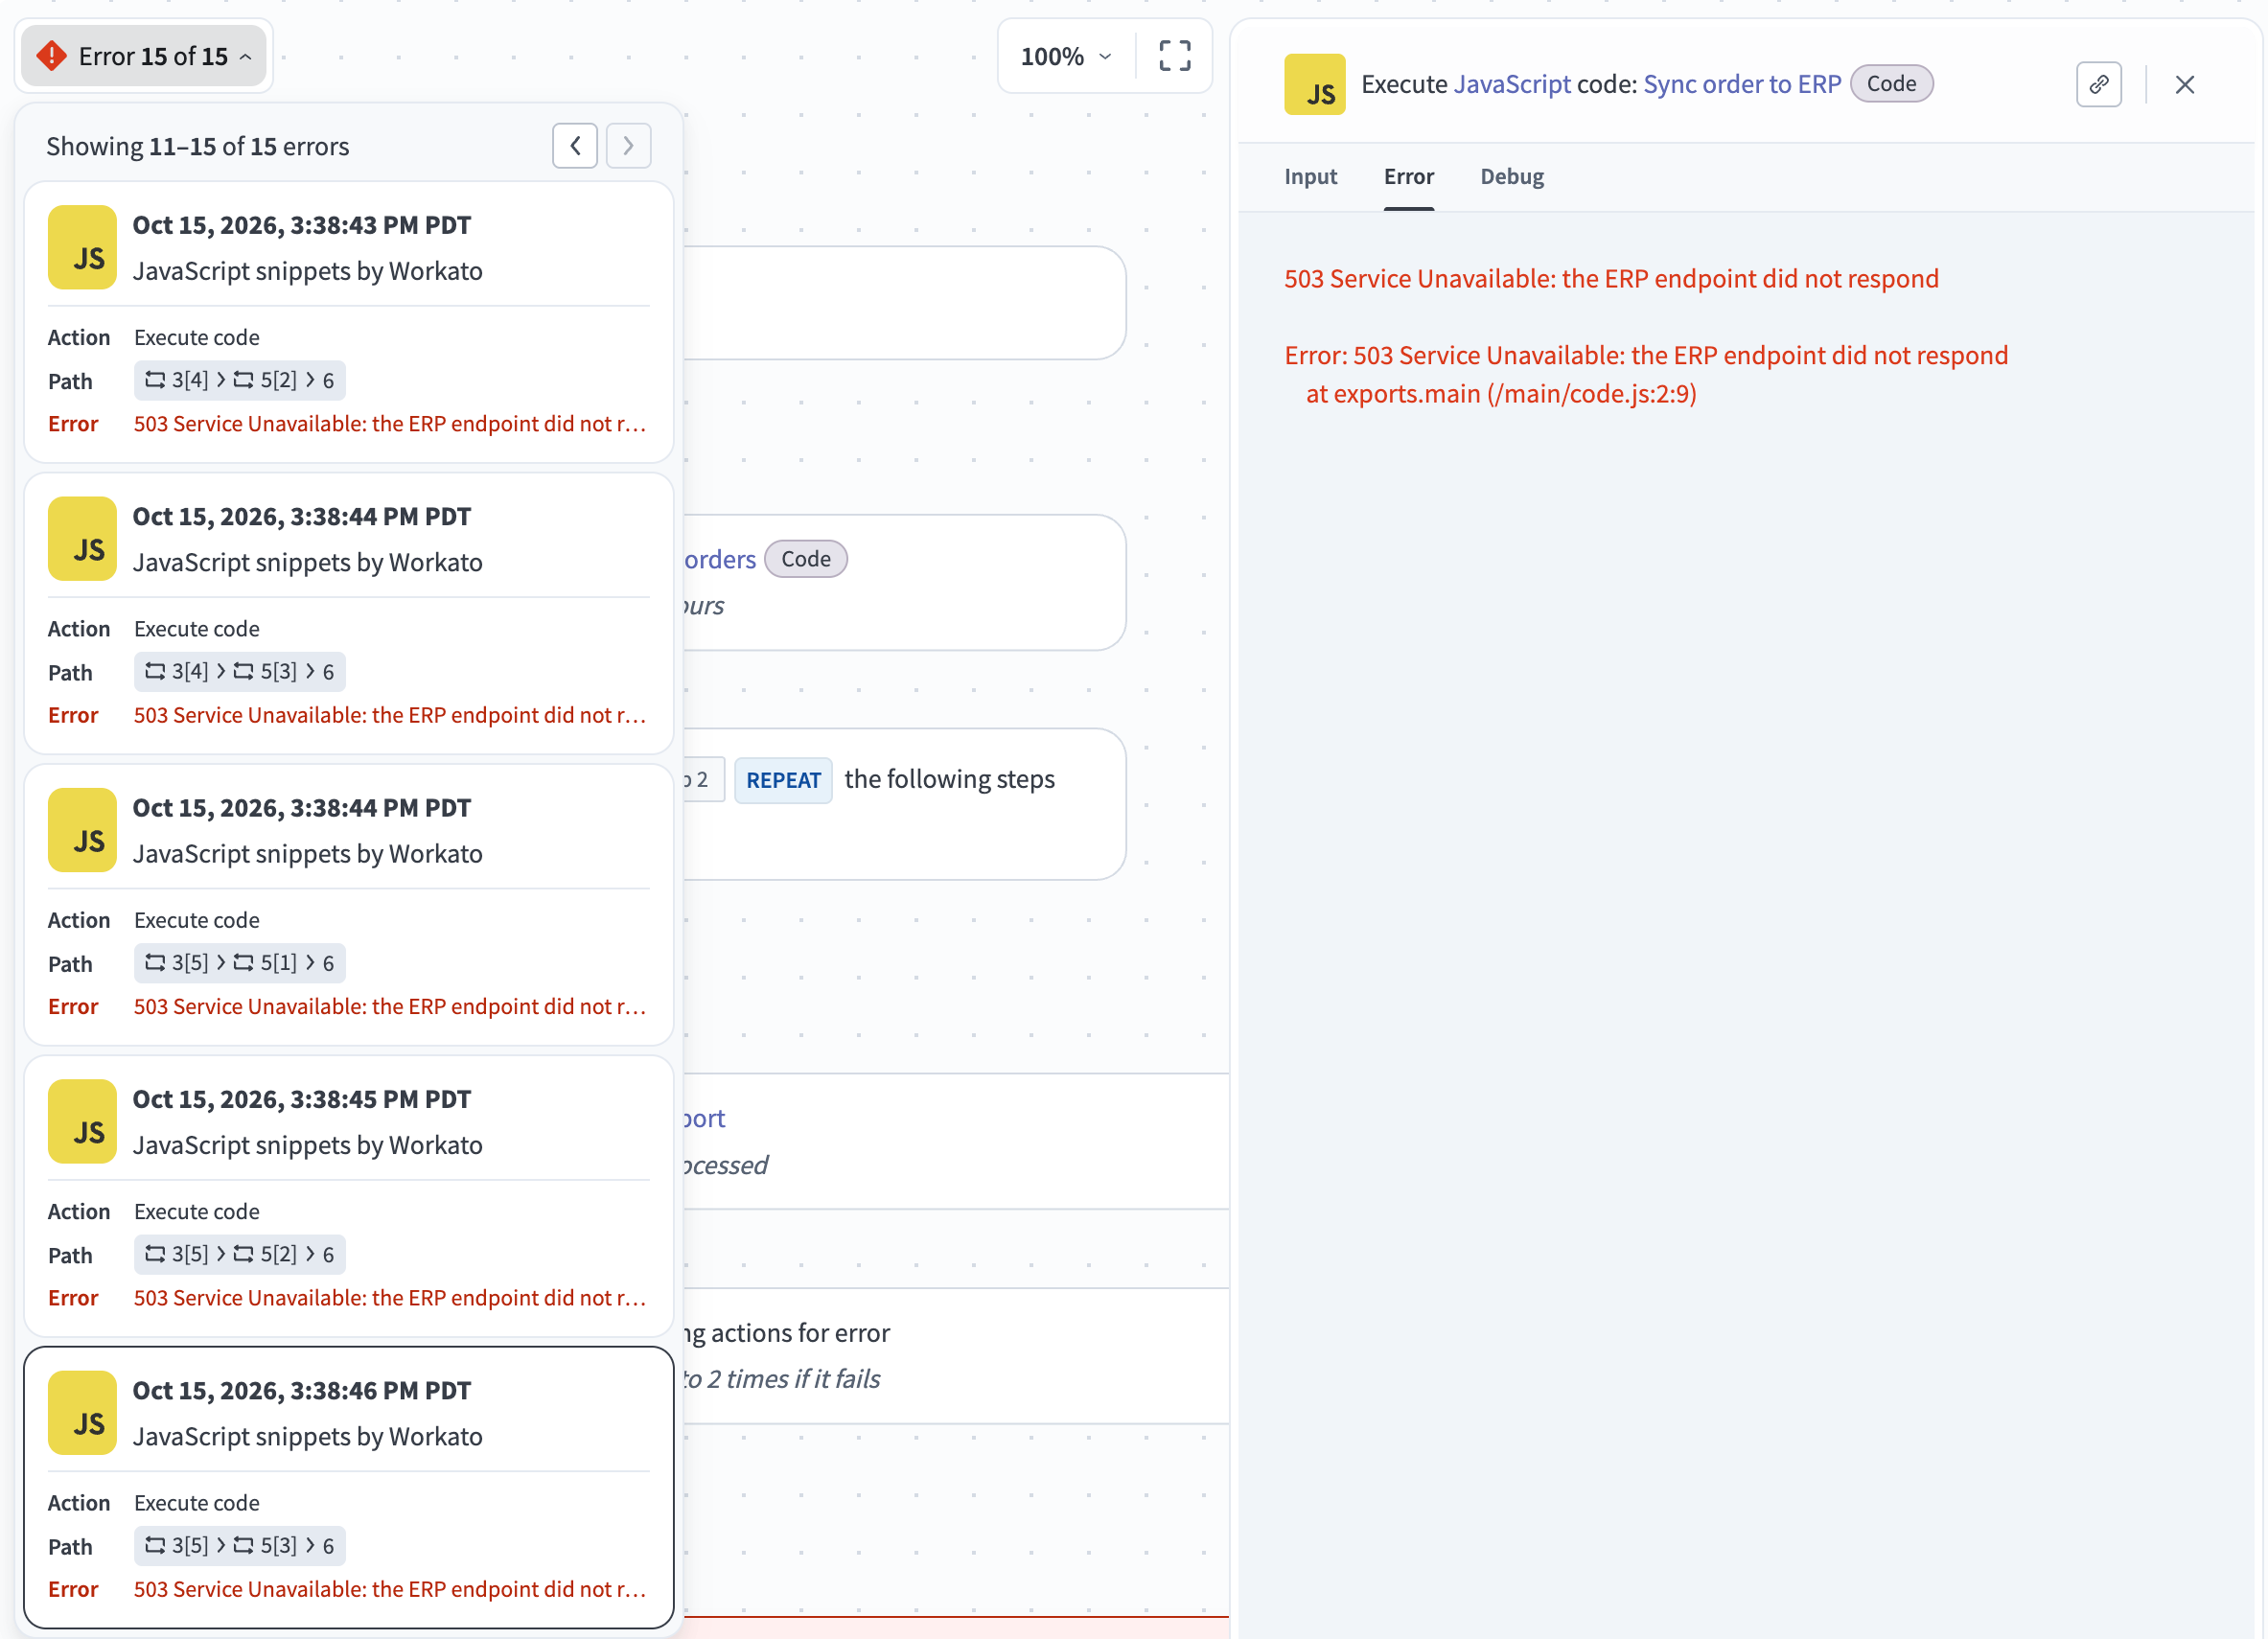Select the Error tab
The height and width of the screenshot is (1639, 2268).
coord(1408,177)
